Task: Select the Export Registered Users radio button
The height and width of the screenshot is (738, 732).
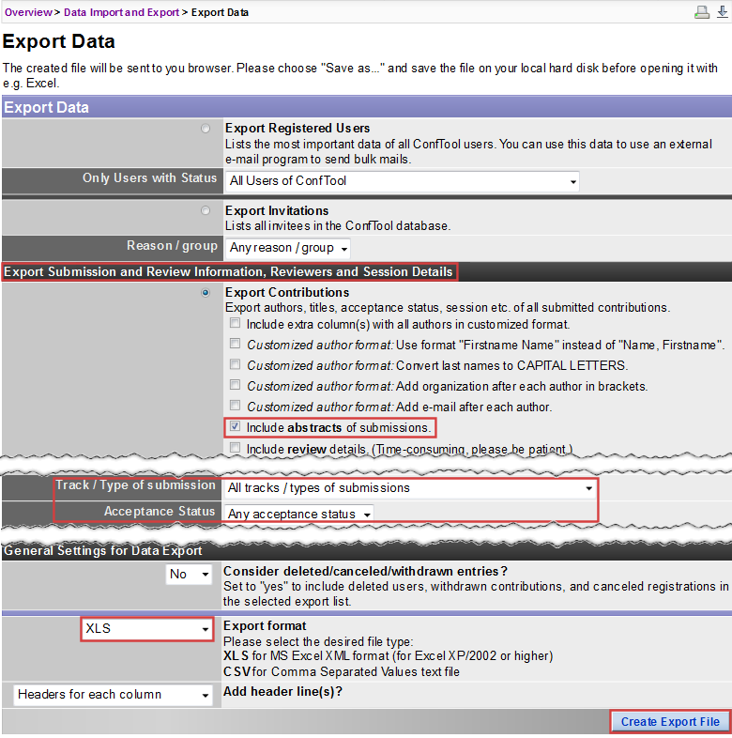Action: 206,129
